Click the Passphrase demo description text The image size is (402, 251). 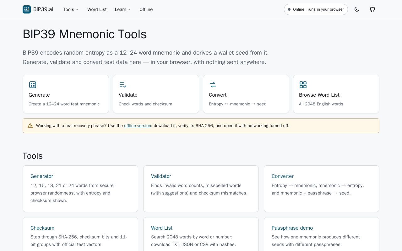pyautogui.click(x=316, y=241)
